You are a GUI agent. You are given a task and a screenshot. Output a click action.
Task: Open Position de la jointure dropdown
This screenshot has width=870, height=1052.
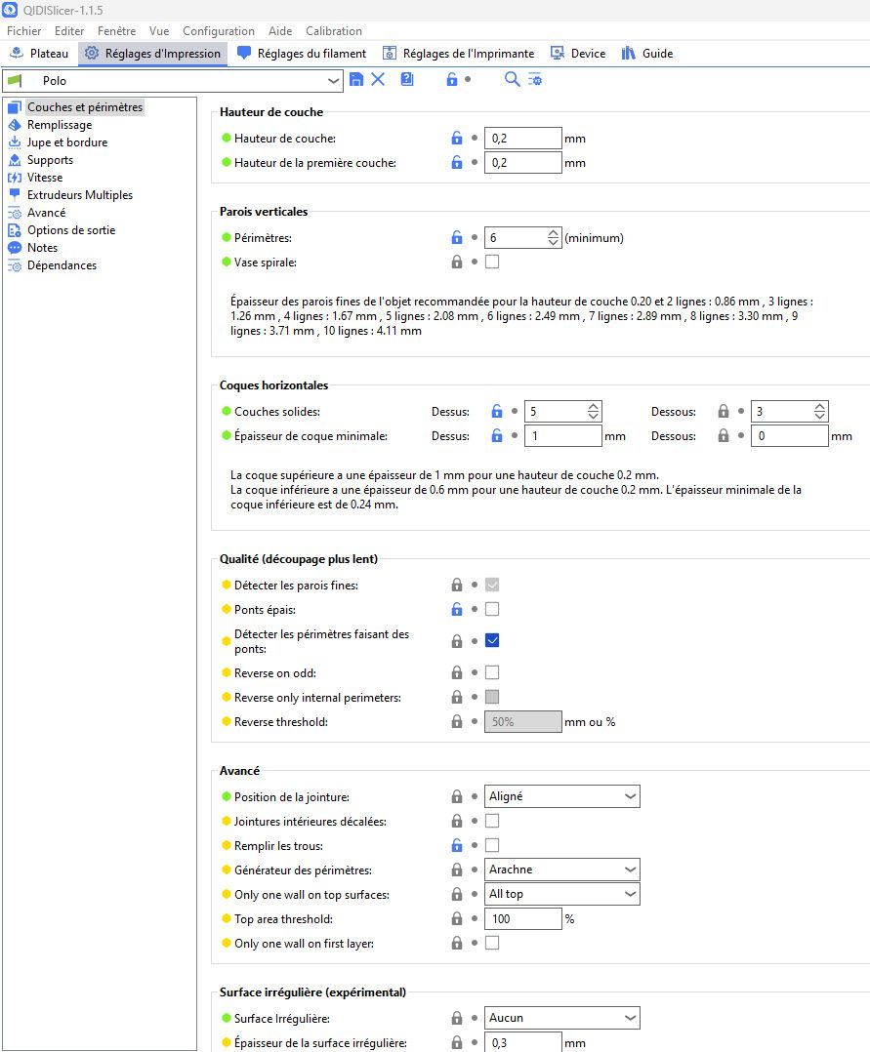point(561,796)
